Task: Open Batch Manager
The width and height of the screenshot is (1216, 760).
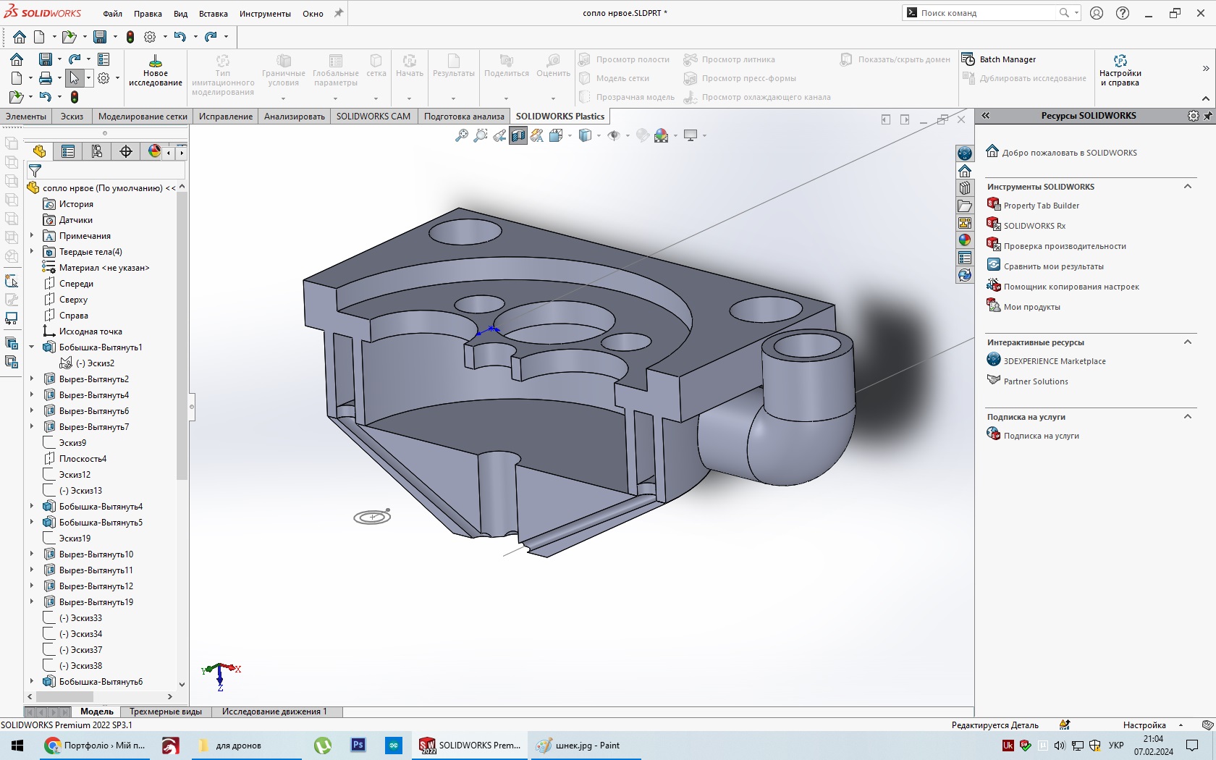Action: click(x=999, y=59)
